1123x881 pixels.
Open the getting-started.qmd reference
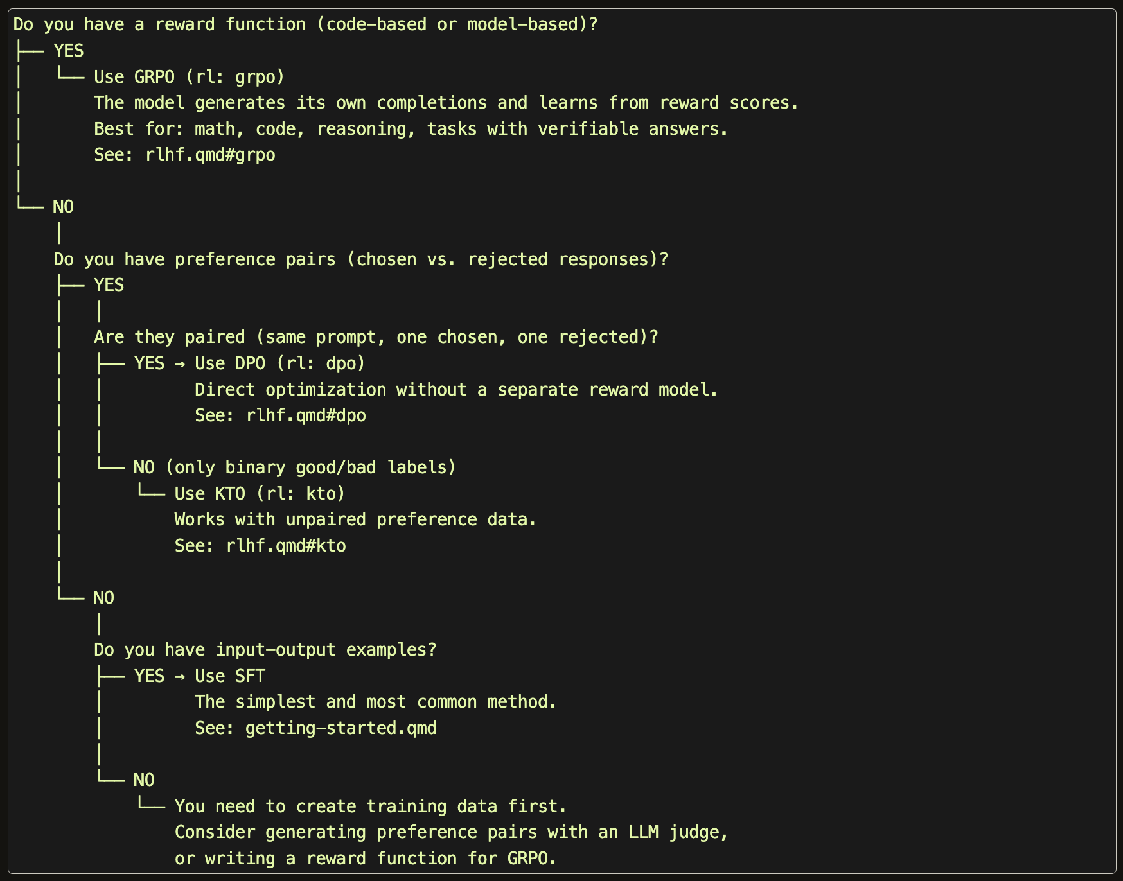click(341, 728)
